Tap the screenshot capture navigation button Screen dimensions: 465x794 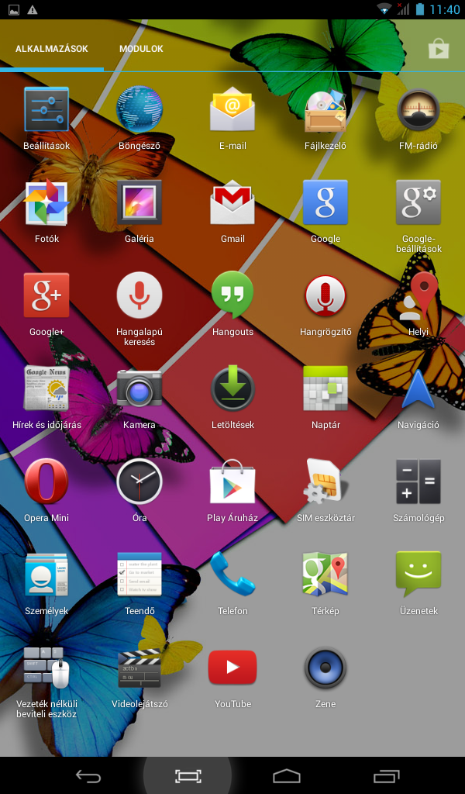pos(188,775)
